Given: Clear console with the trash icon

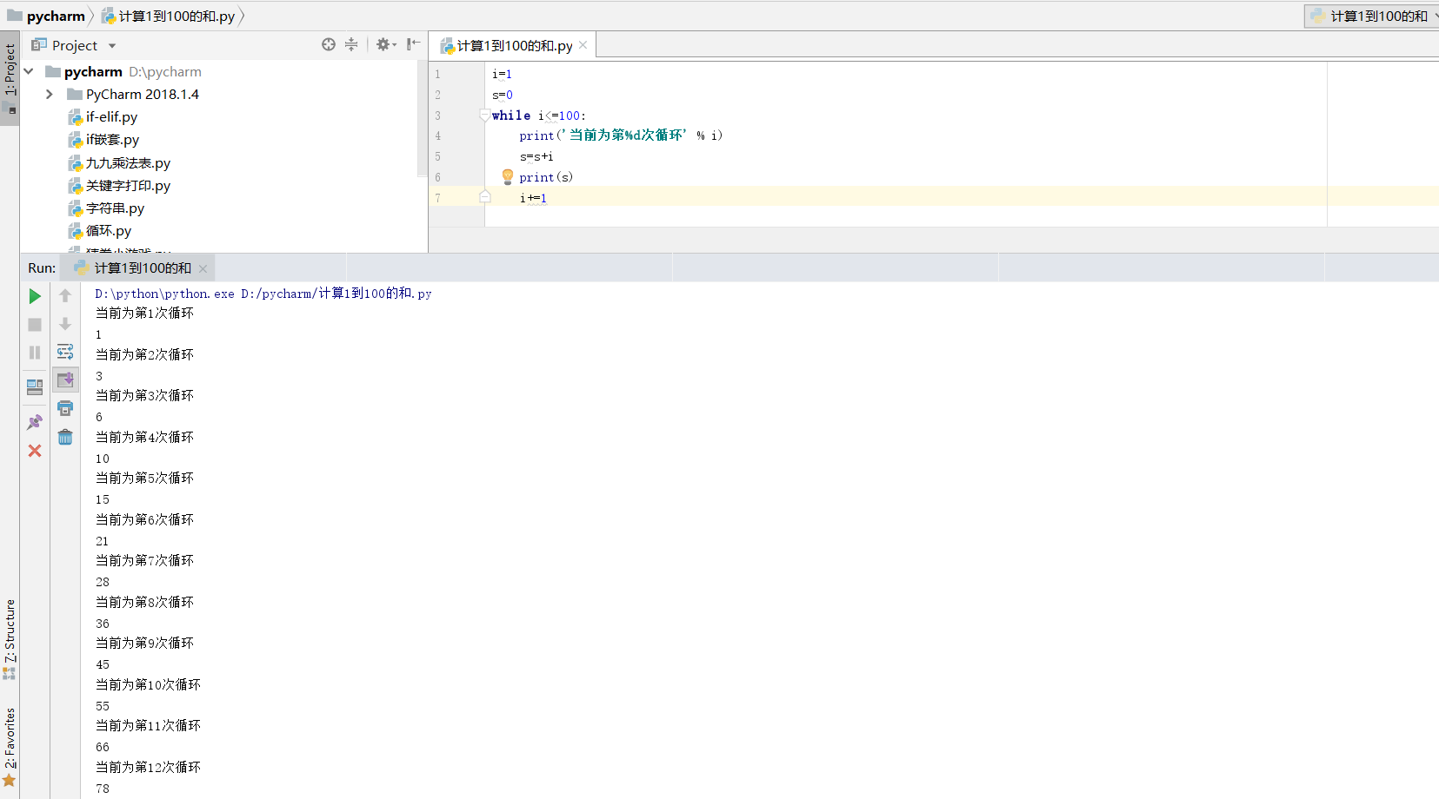Looking at the screenshot, I should (65, 437).
